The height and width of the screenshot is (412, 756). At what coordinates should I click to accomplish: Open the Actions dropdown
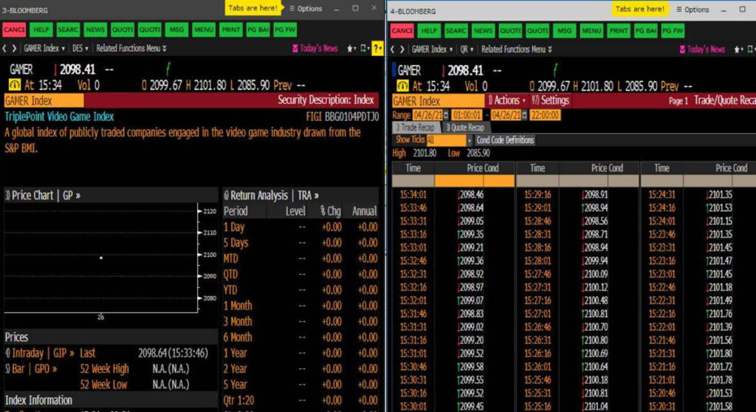click(506, 100)
